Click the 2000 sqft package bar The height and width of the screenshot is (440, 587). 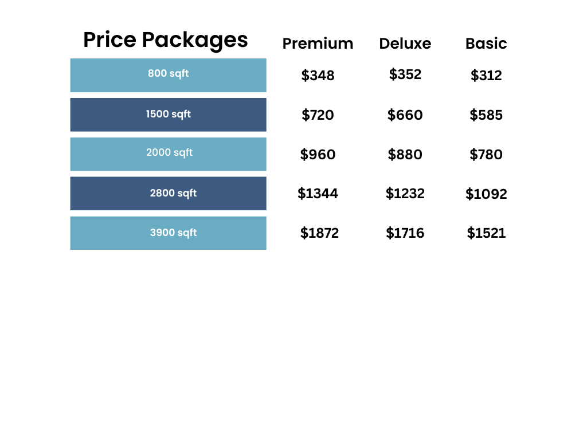click(168, 154)
